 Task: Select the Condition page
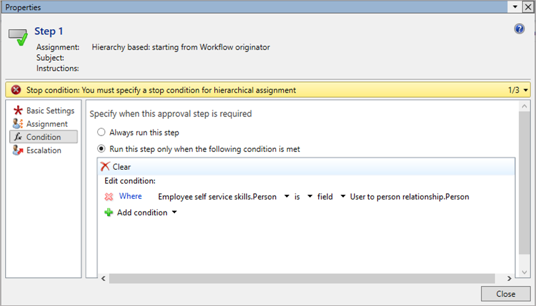pos(44,137)
